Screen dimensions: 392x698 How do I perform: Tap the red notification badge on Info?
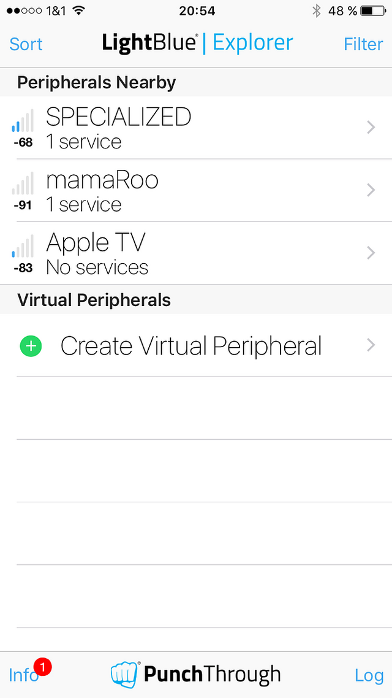42,666
